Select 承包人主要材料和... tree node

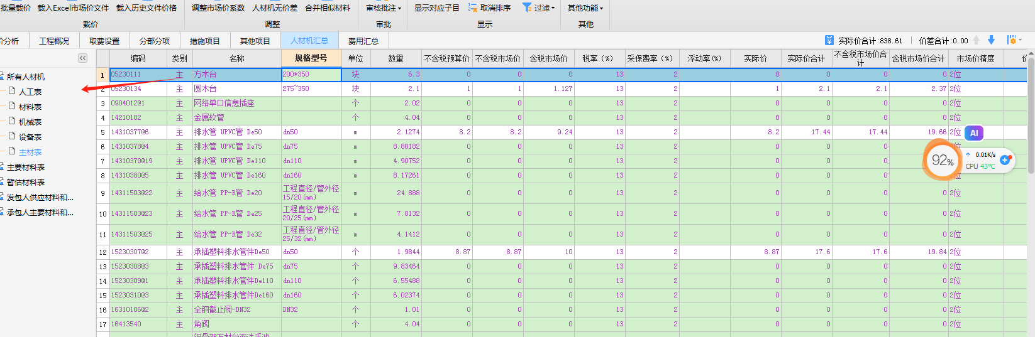(x=40, y=212)
